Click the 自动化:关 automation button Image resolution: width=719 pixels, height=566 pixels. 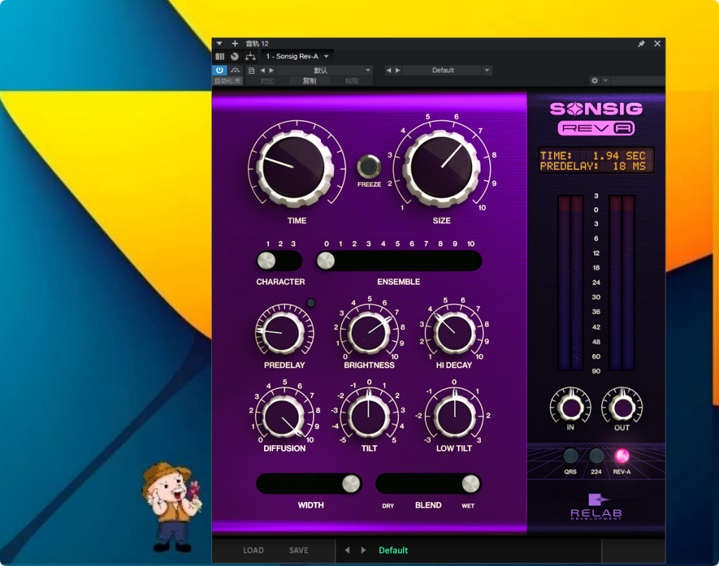click(x=227, y=81)
